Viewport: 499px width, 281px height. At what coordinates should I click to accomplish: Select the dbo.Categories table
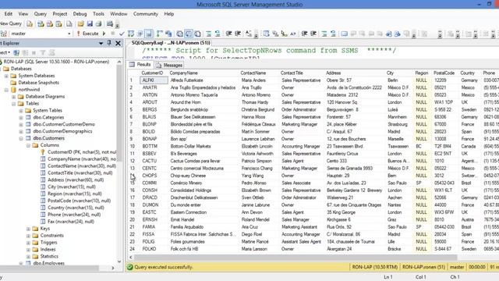(48, 117)
